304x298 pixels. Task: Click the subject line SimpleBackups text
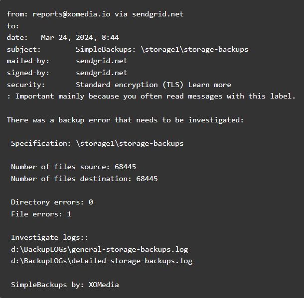coord(162,49)
